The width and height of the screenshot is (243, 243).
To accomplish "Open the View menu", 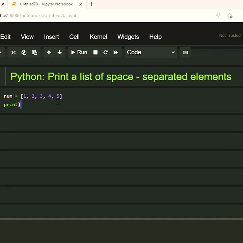I will pos(27,37).
